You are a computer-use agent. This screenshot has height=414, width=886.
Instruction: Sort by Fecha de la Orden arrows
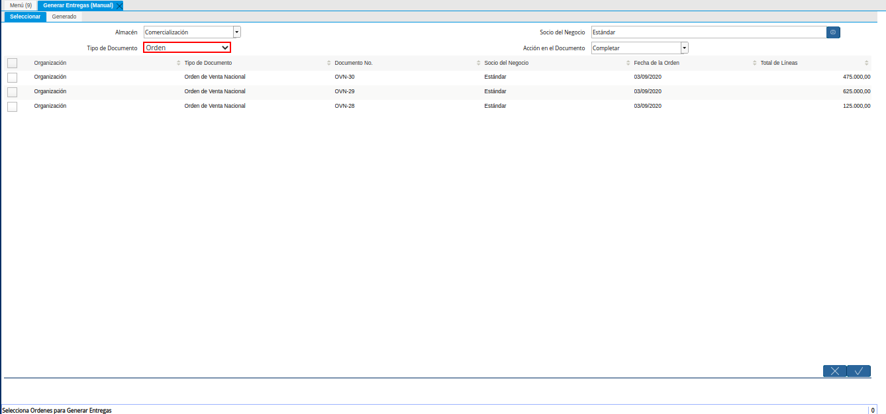pos(754,63)
